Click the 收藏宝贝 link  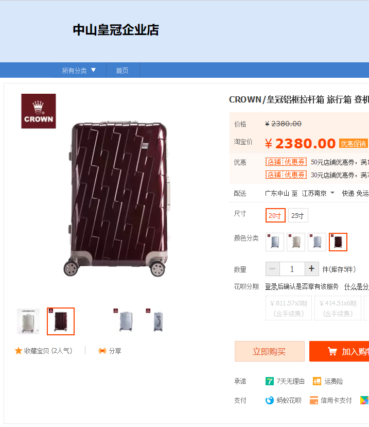click(48, 351)
